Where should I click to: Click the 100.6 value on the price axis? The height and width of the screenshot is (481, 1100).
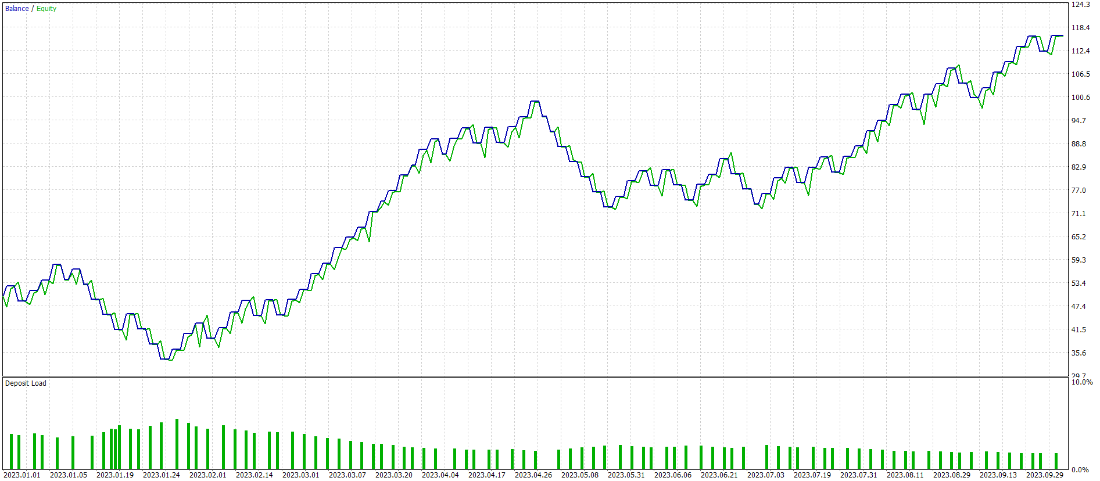(1081, 98)
